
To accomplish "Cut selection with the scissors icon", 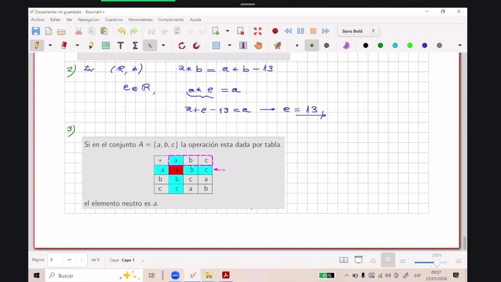I will (x=79, y=31).
